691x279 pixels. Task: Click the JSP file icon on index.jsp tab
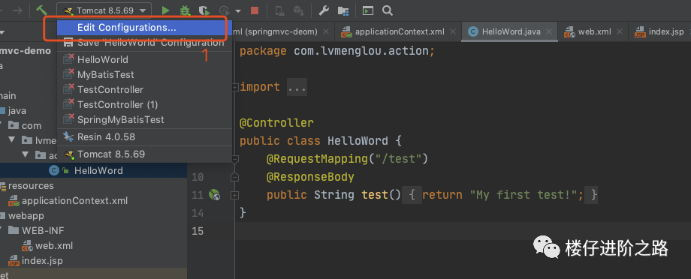[x=640, y=31]
